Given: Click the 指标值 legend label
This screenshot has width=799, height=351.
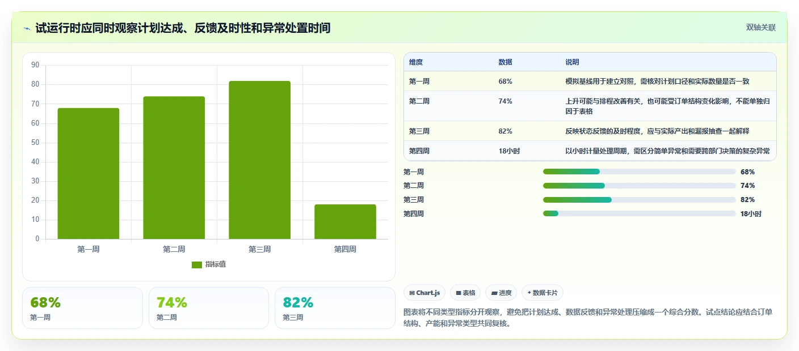Looking at the screenshot, I should (x=216, y=265).
